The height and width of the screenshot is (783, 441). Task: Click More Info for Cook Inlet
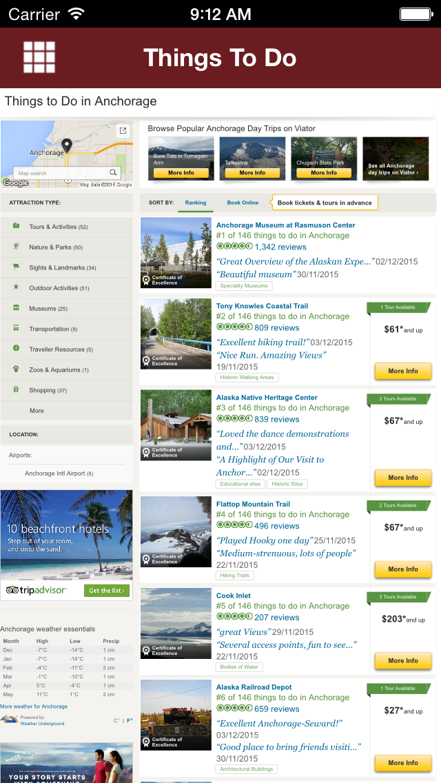point(403,660)
